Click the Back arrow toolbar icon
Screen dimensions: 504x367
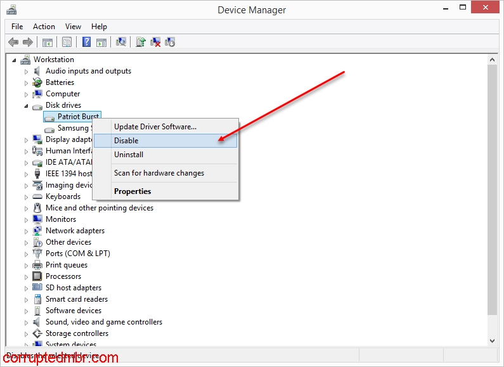click(x=13, y=42)
